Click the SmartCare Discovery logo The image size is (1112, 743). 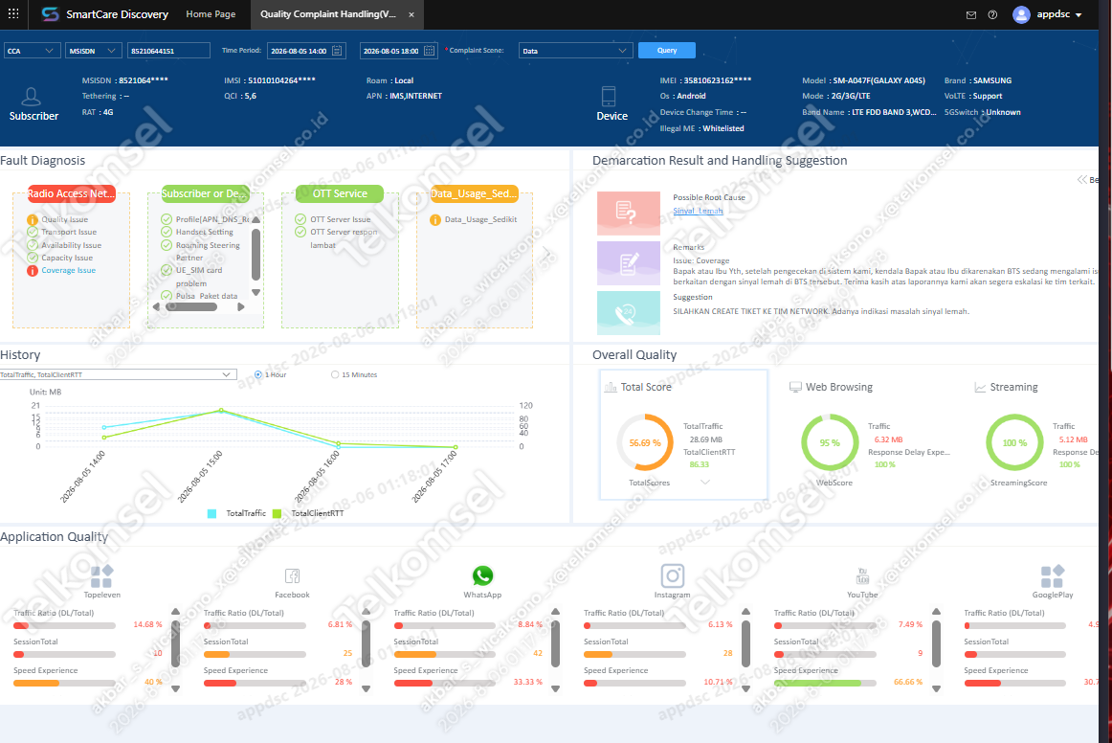pos(50,14)
